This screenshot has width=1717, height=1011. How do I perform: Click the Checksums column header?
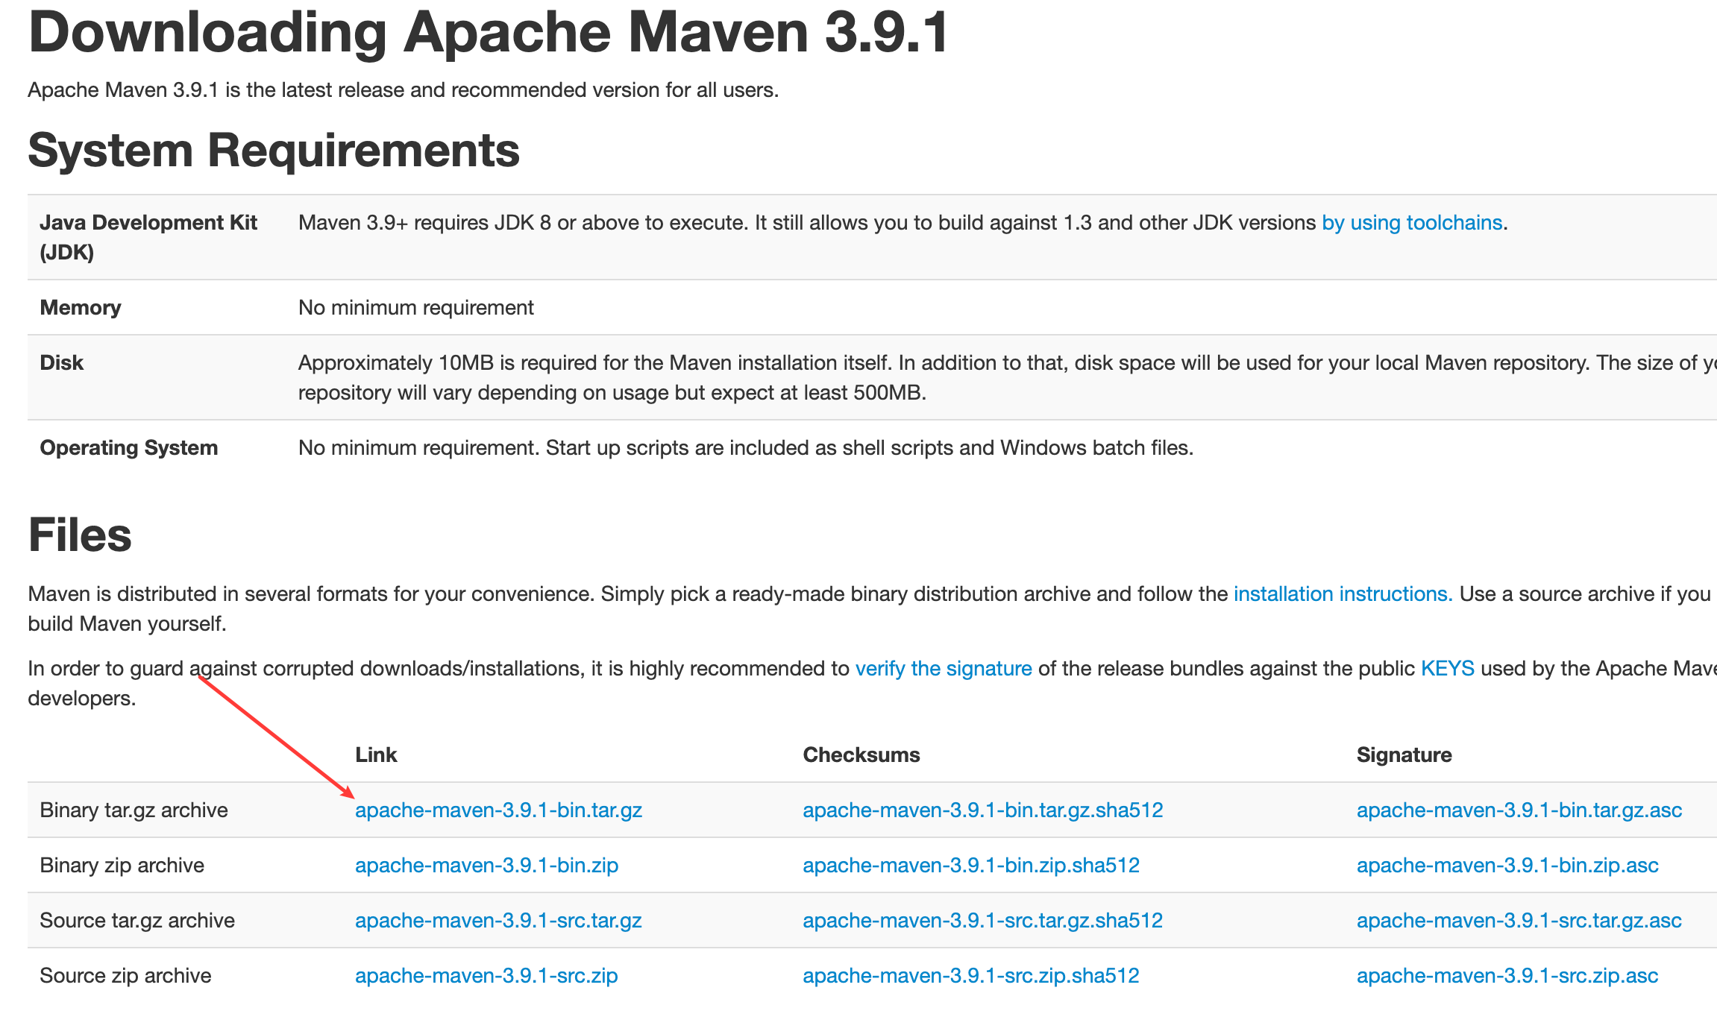(861, 755)
